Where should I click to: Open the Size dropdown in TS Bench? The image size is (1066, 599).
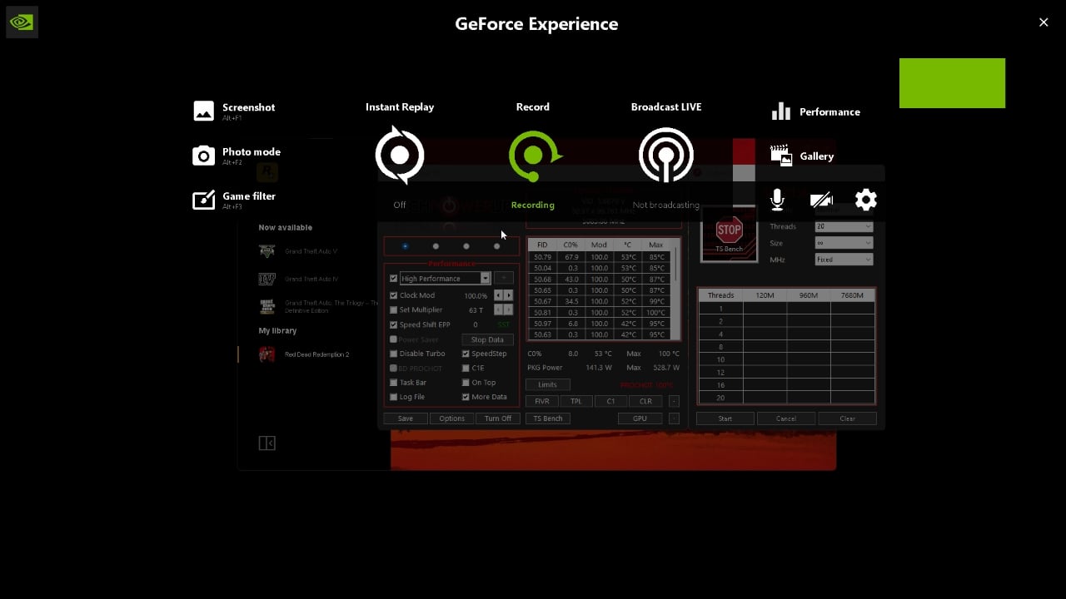click(x=844, y=243)
